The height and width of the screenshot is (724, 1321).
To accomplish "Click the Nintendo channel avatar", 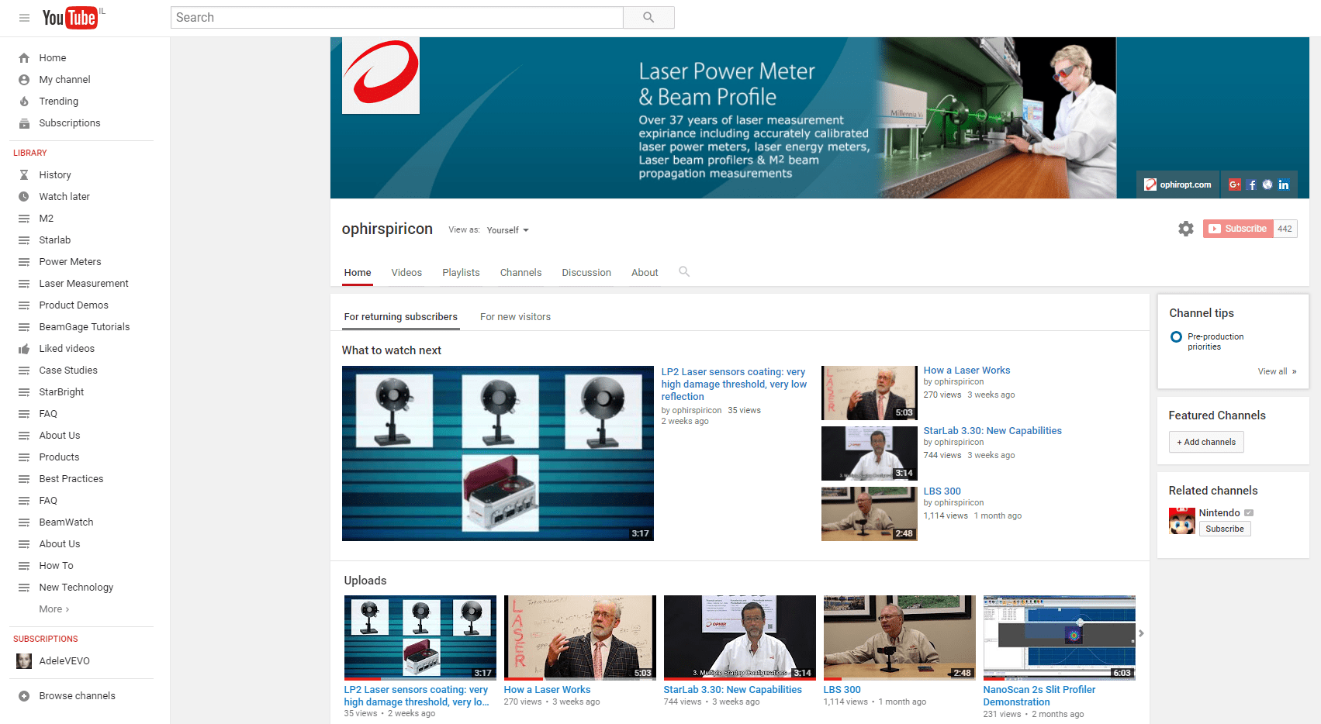I will point(1182,521).
